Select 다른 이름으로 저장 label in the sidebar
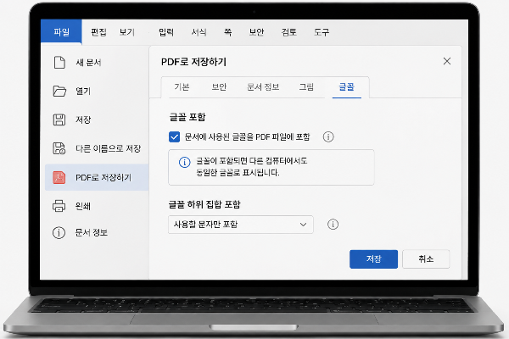509x339 pixels. coord(109,148)
